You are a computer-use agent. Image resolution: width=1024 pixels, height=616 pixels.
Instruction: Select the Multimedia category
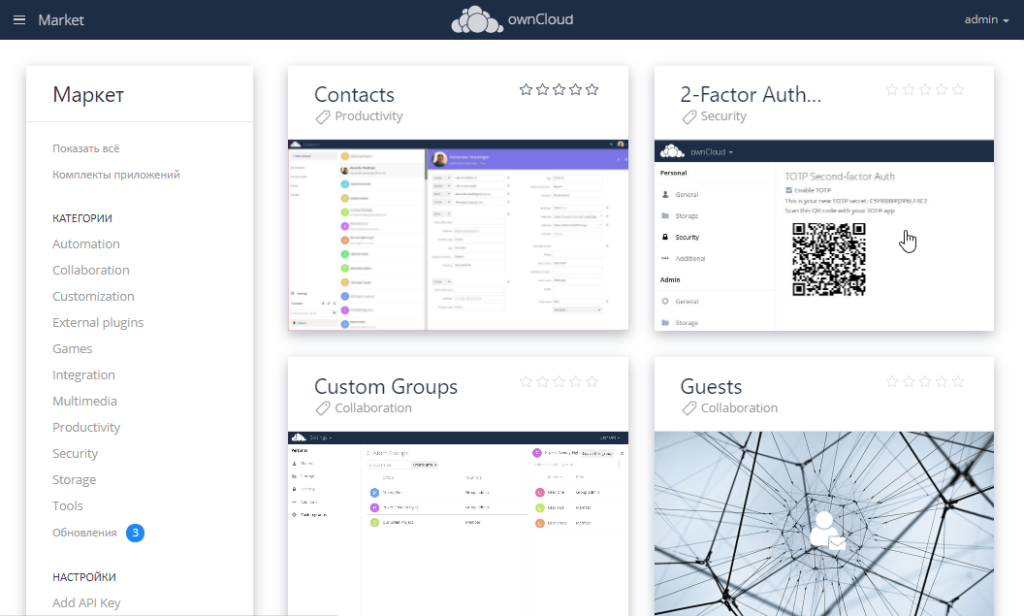coord(85,401)
